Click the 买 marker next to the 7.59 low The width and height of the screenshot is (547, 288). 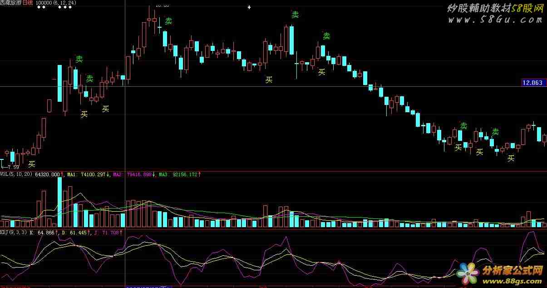[31, 164]
